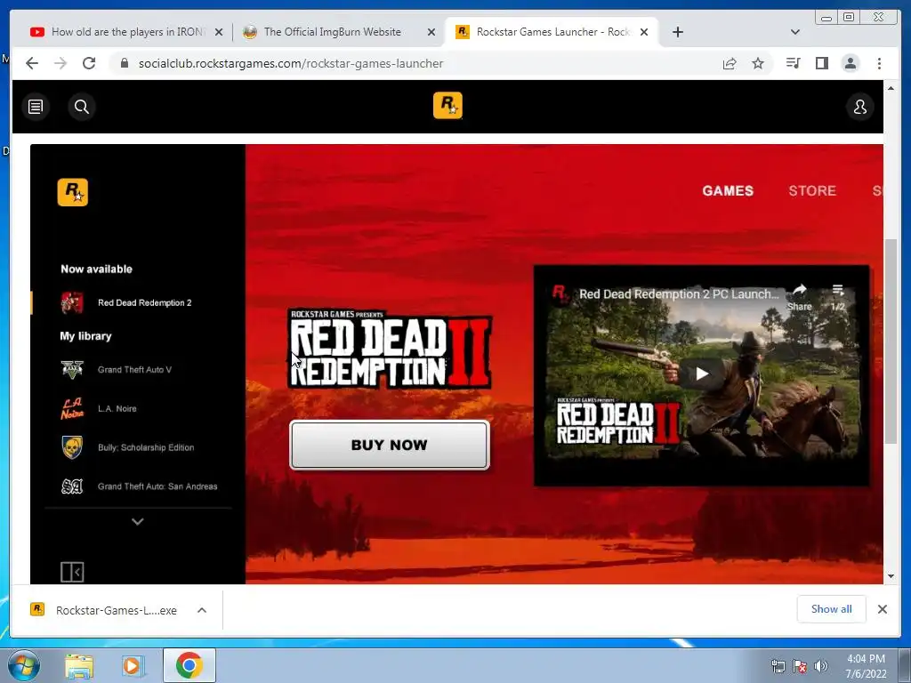Select the GTA San Andreas icon
The width and height of the screenshot is (911, 683).
click(72, 486)
